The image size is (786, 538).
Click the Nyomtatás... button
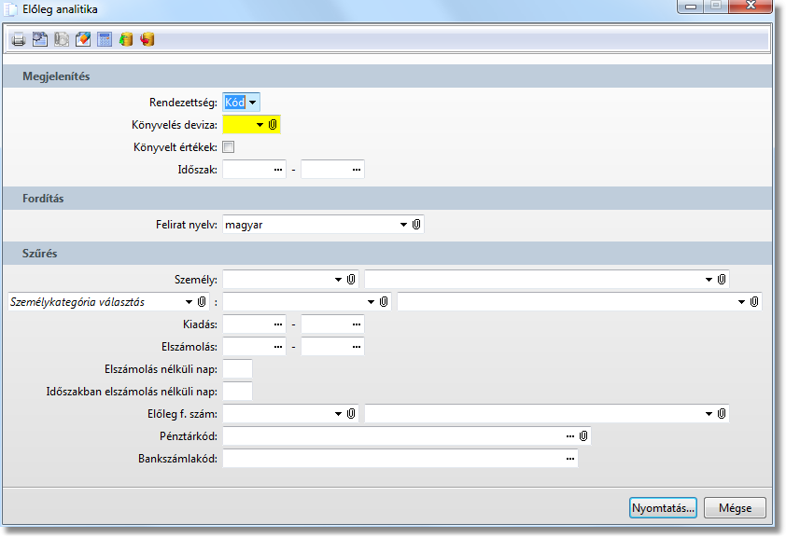[663, 507]
